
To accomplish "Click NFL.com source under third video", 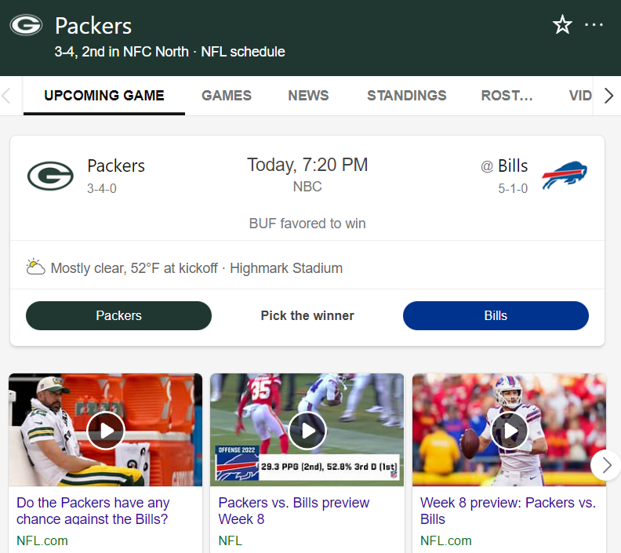I will [446, 540].
